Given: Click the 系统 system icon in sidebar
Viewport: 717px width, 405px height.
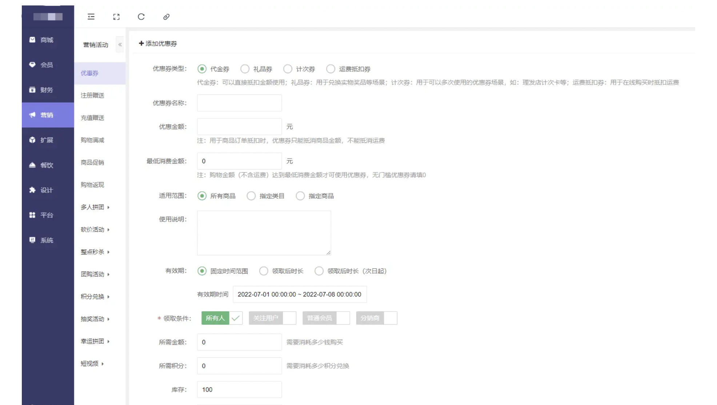Looking at the screenshot, I should pos(32,240).
